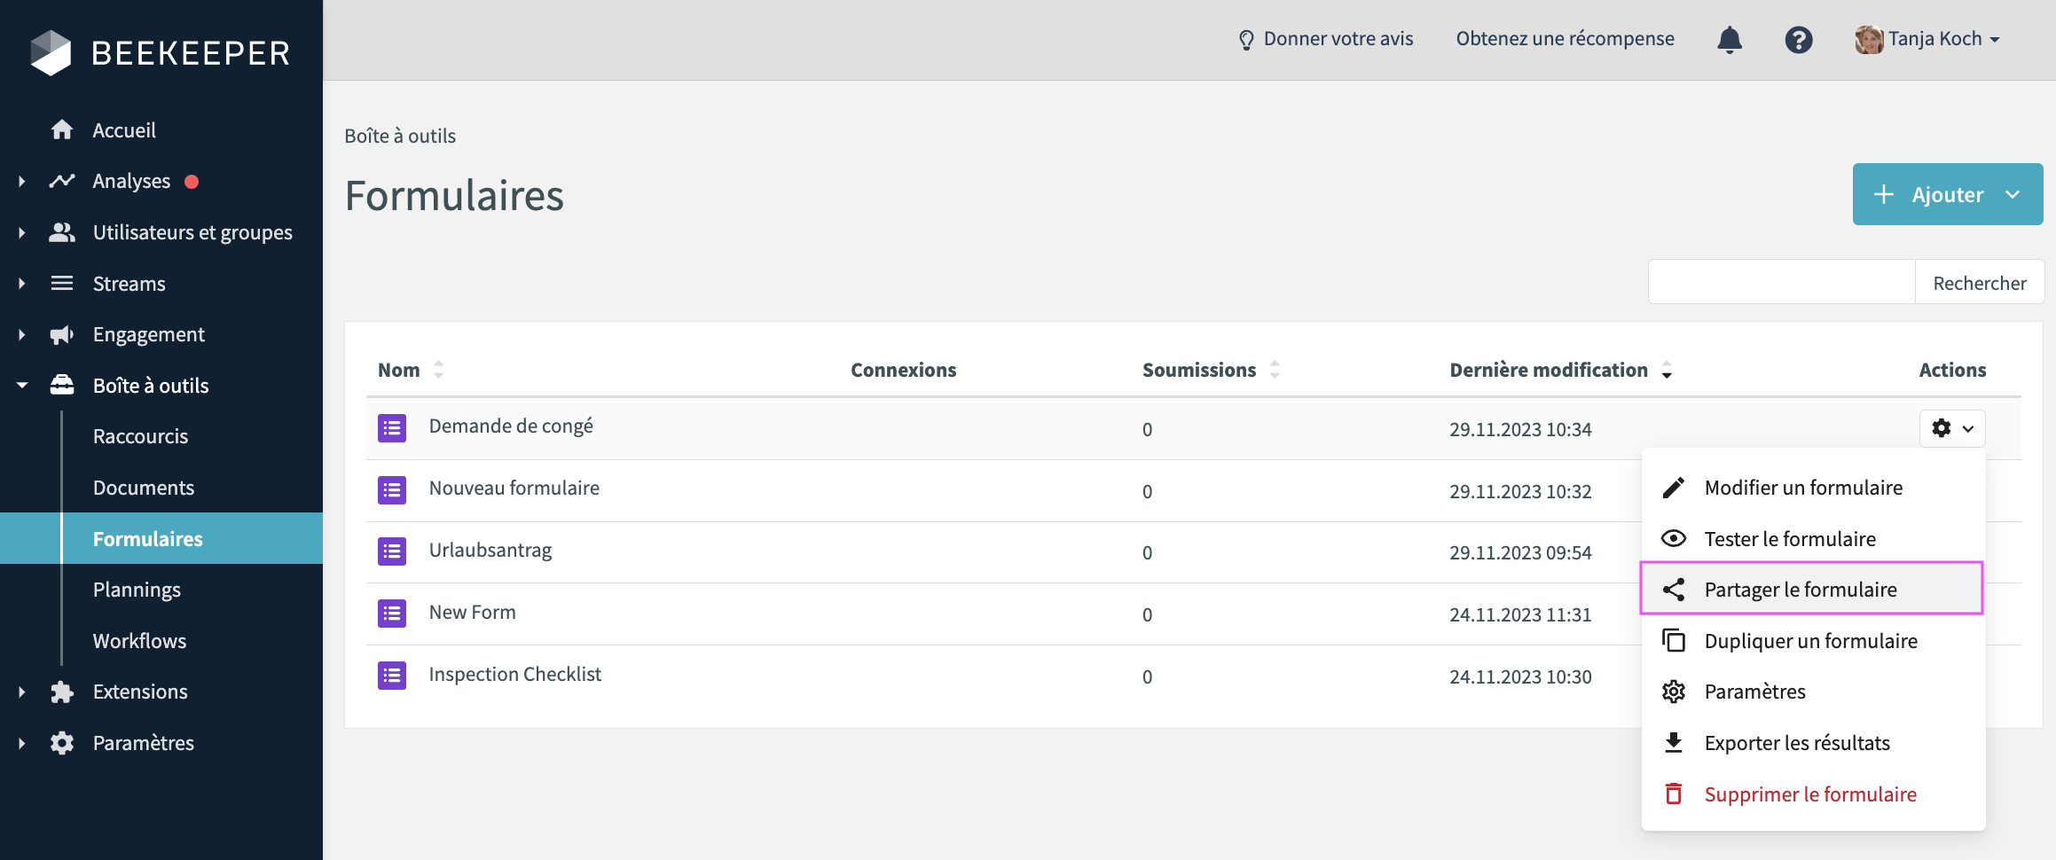Viewport: 2056px width, 860px height.
Task: Click the notifications bell icon
Action: pyautogui.click(x=1729, y=40)
